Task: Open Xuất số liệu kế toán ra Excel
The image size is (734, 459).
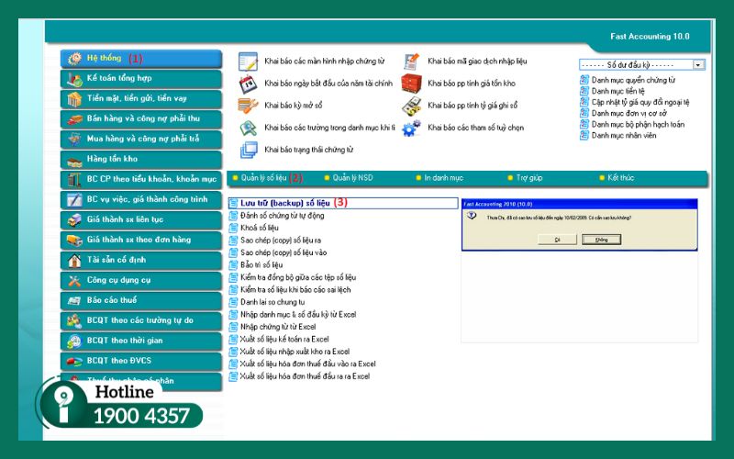Action: click(284, 339)
